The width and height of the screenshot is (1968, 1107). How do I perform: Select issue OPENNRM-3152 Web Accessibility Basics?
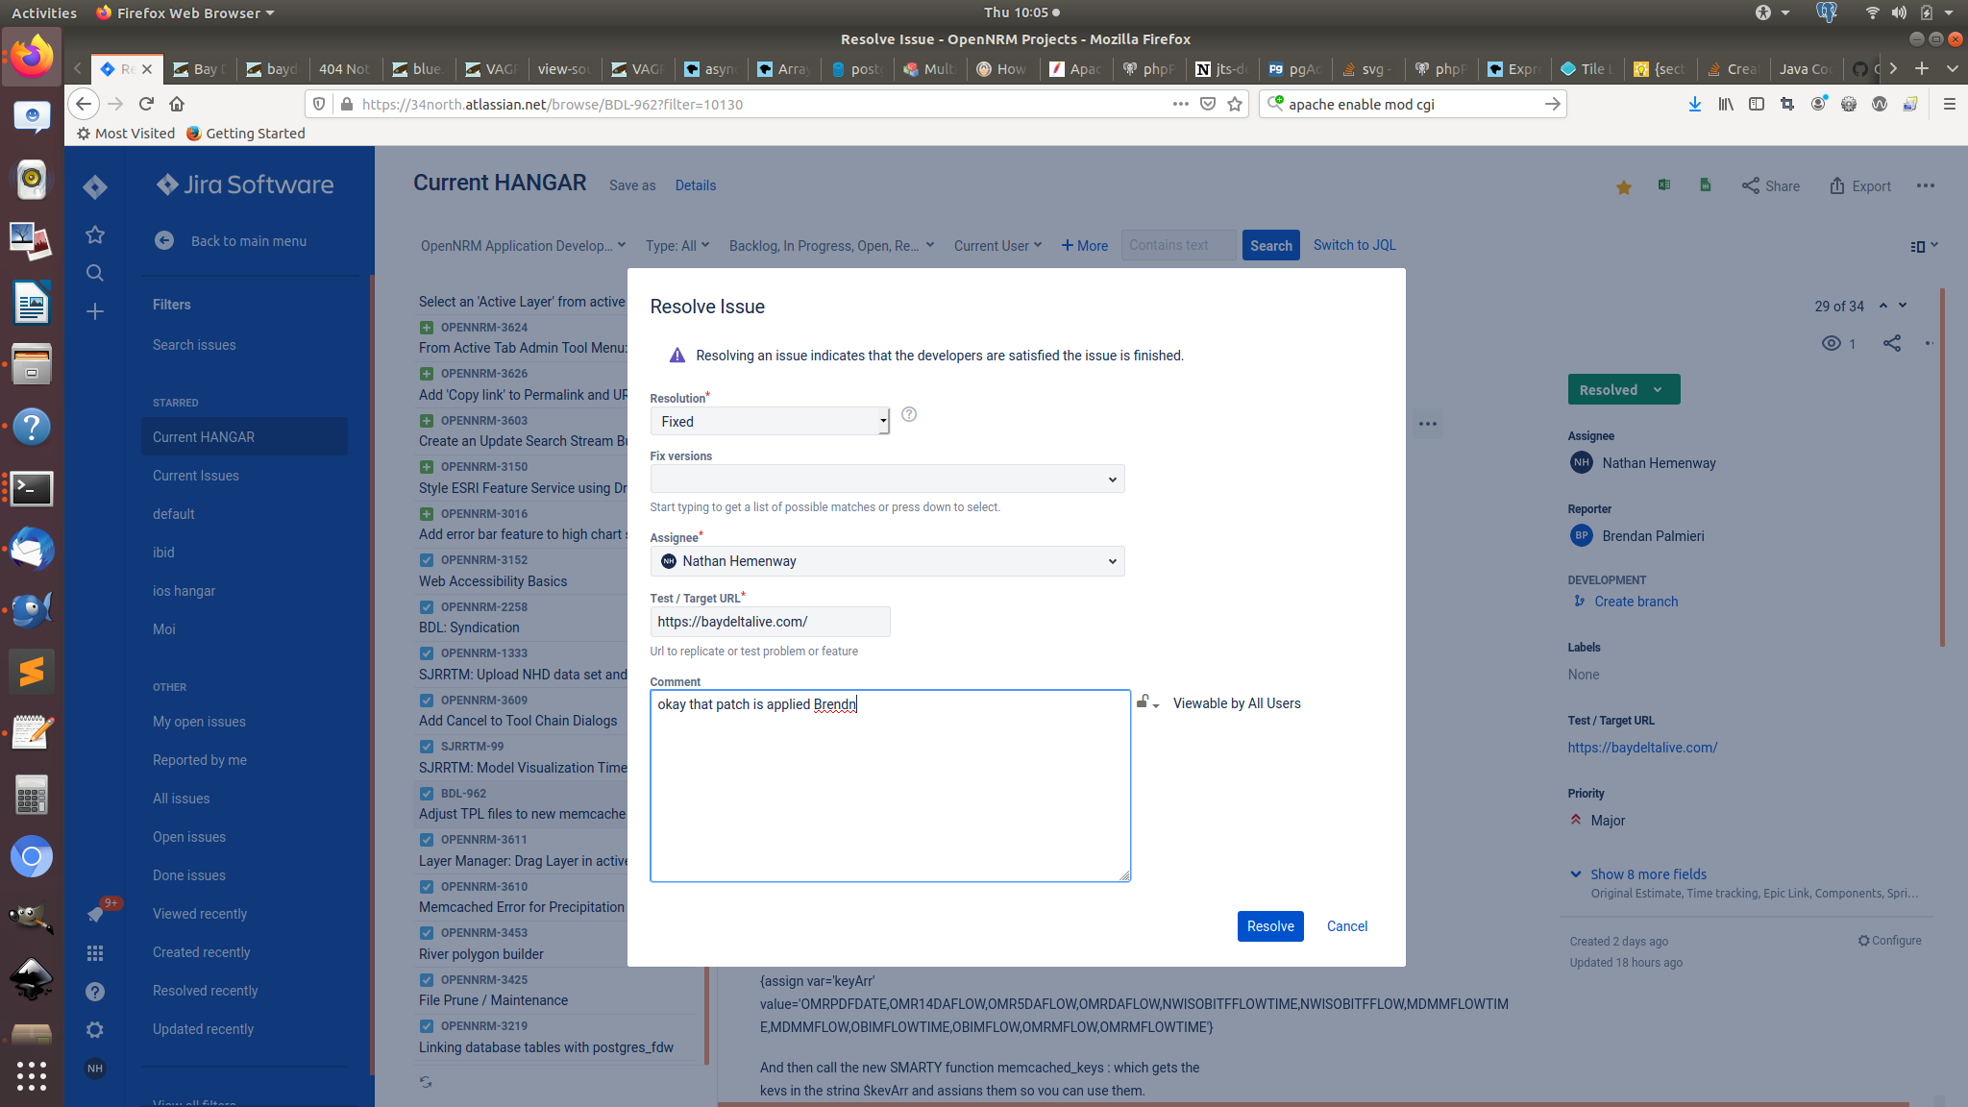523,571
